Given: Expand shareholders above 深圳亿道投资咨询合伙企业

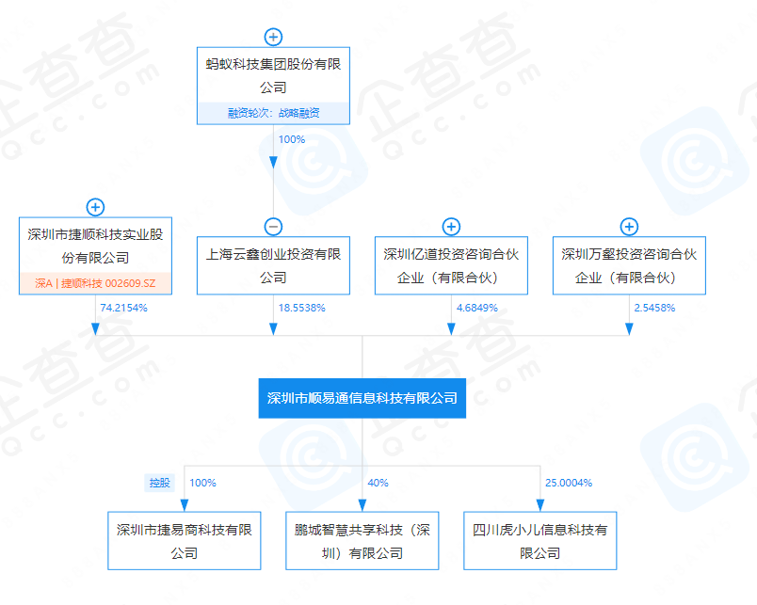Looking at the screenshot, I should click(451, 227).
